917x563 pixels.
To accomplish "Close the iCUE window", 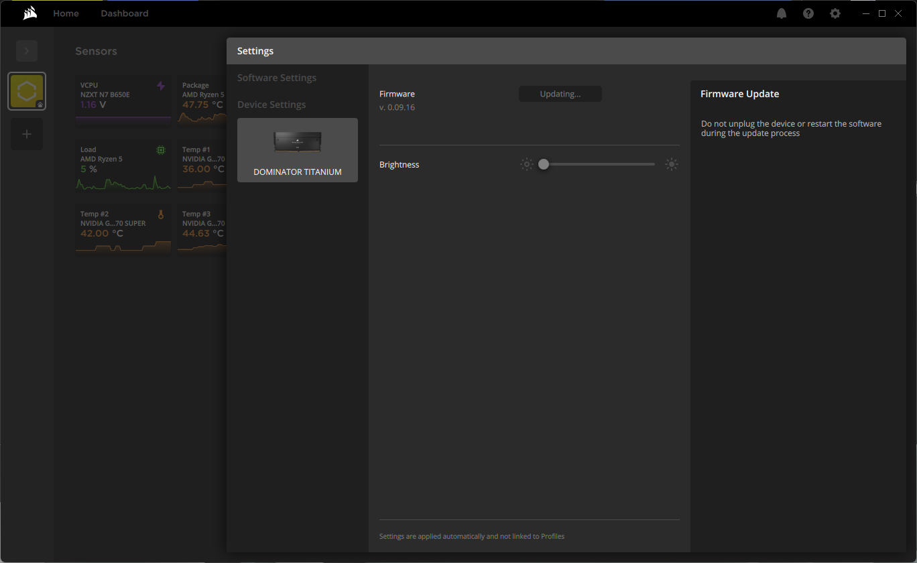I will tap(898, 13).
